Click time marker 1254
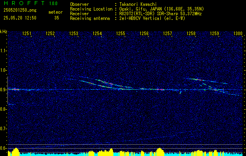The height and width of the screenshot is (156, 246). 97,33
